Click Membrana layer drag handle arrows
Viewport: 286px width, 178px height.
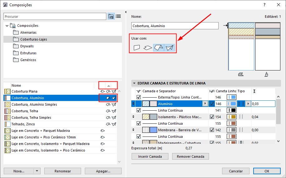pos(133,130)
